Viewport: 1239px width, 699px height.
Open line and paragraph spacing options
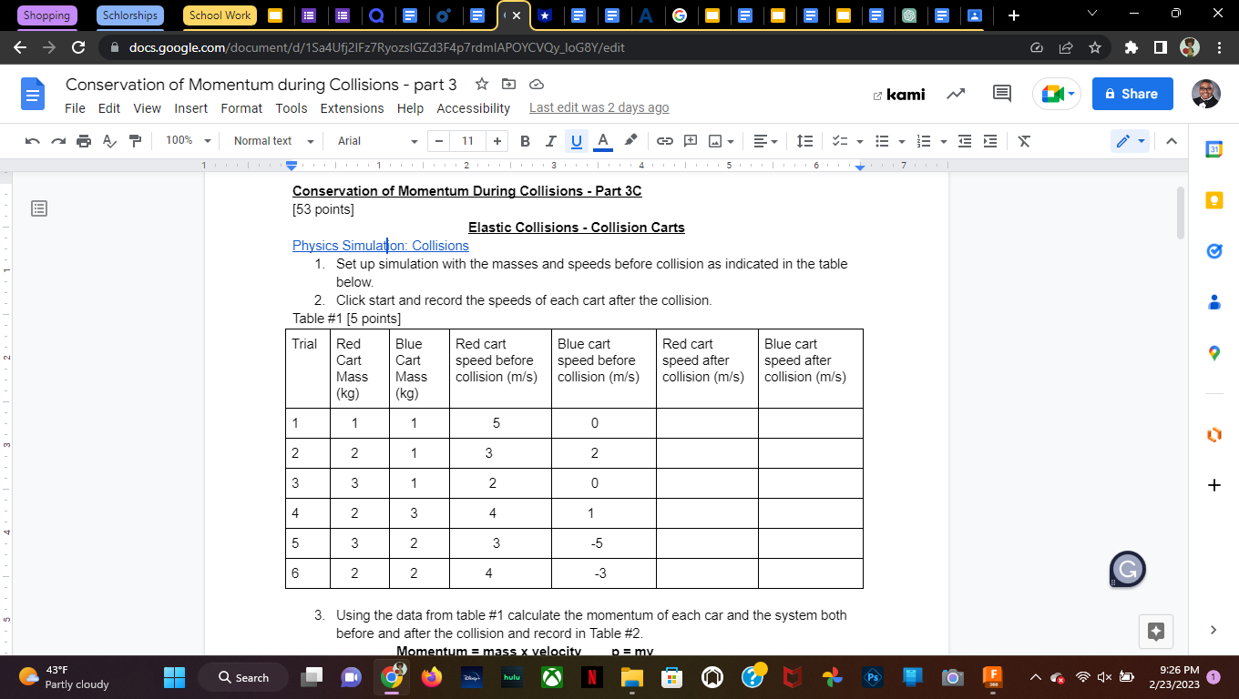pyautogui.click(x=804, y=141)
